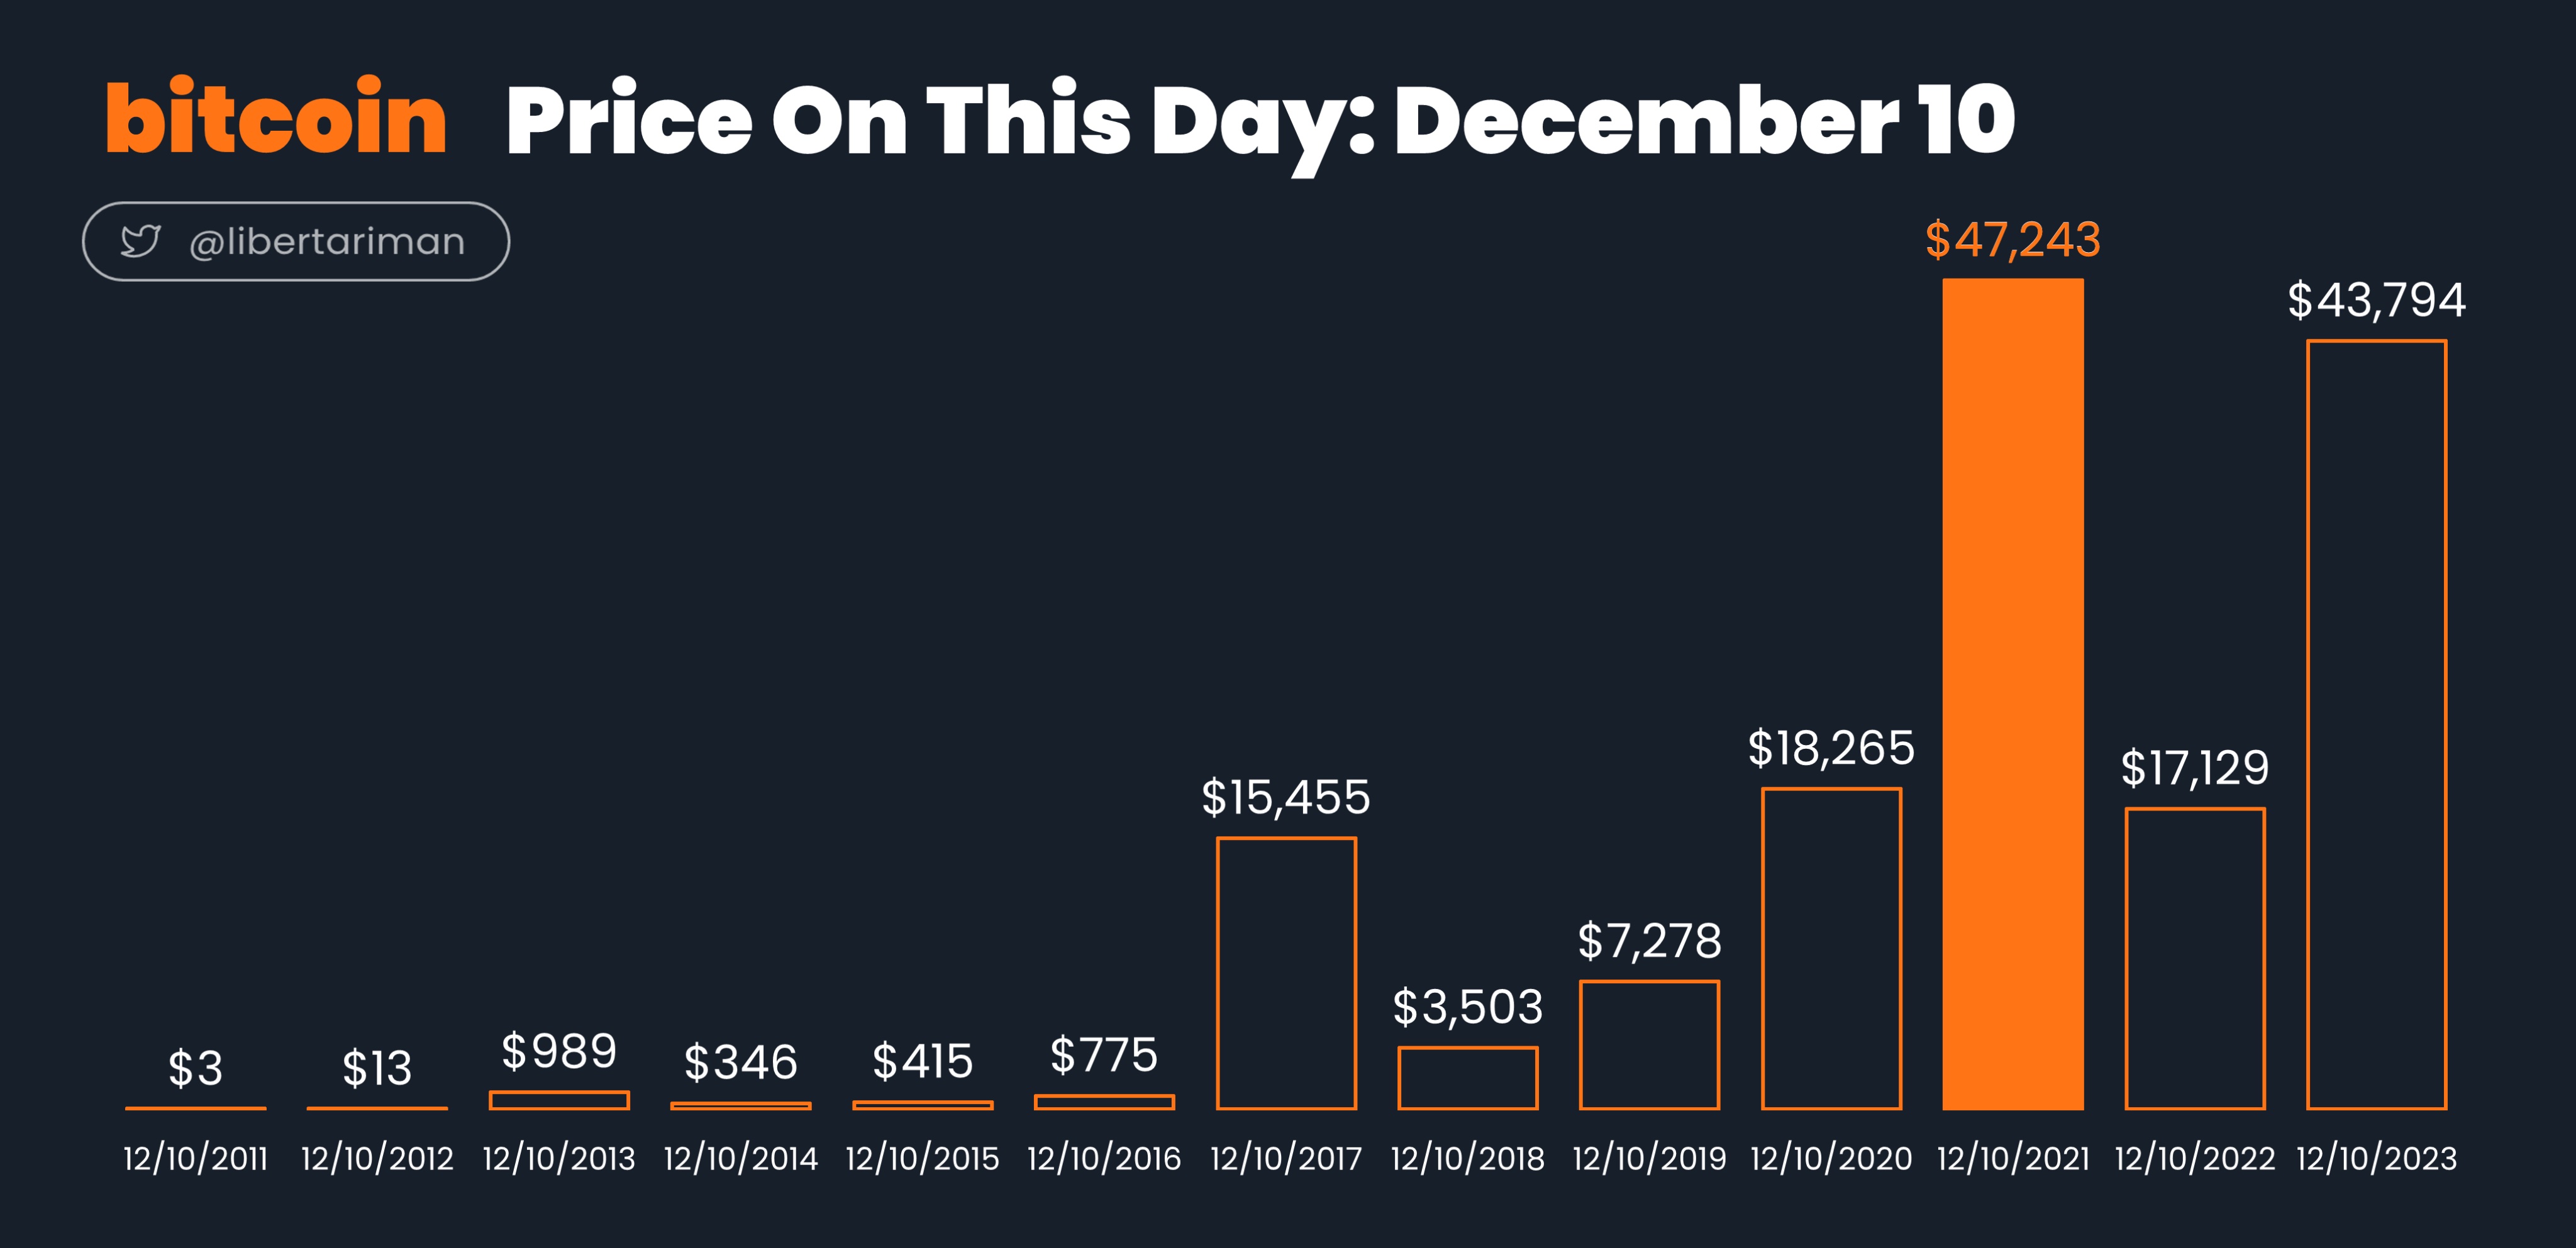Select the filled orange 12/10/2021 bar
This screenshot has height=1248, width=2576.
pos(2013,694)
